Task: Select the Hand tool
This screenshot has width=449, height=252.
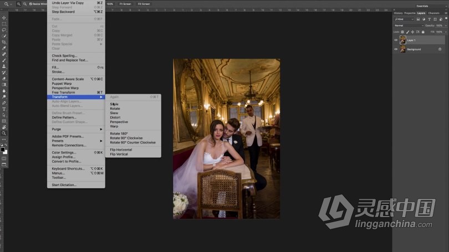Action: [x=4, y=127]
